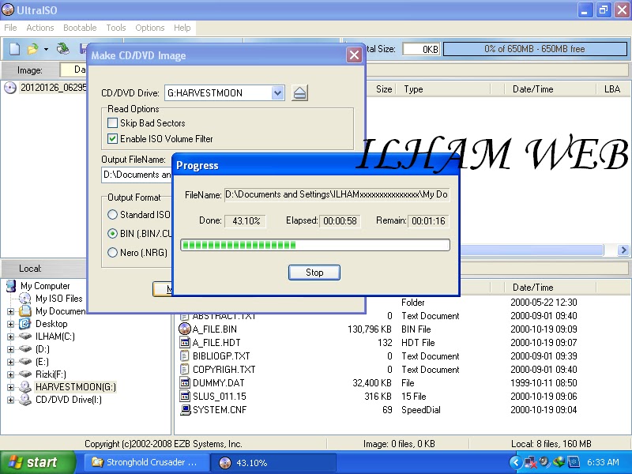Open the Options menu
This screenshot has width=632, height=474.
pos(150,28)
